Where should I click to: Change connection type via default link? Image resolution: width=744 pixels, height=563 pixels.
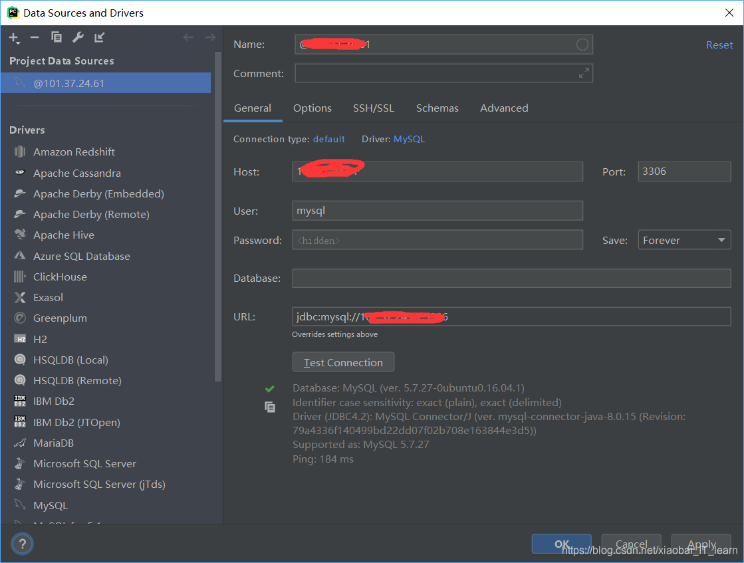329,139
